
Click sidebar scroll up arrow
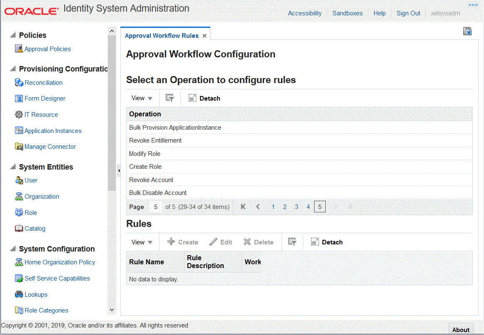112,31
